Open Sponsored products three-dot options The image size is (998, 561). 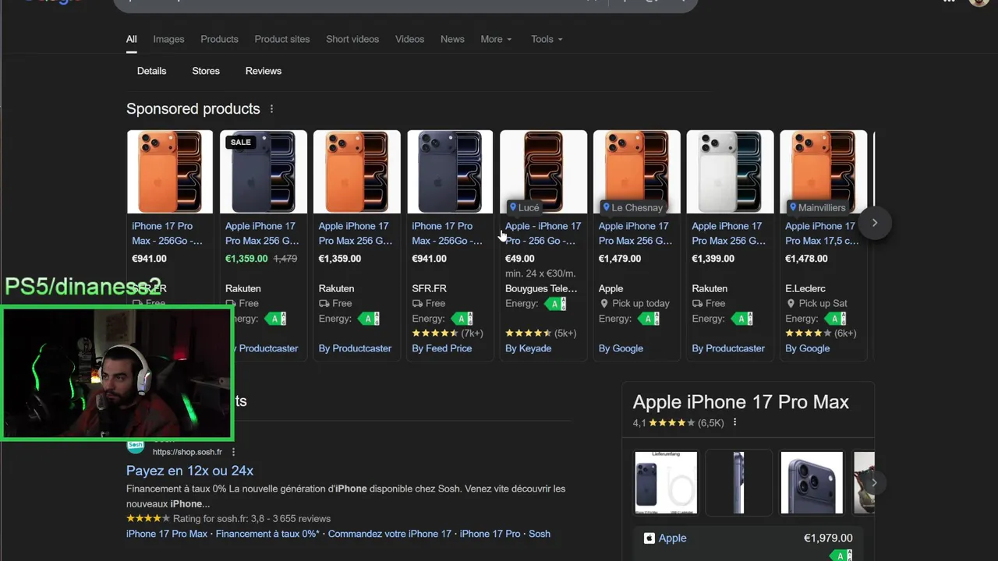271,109
